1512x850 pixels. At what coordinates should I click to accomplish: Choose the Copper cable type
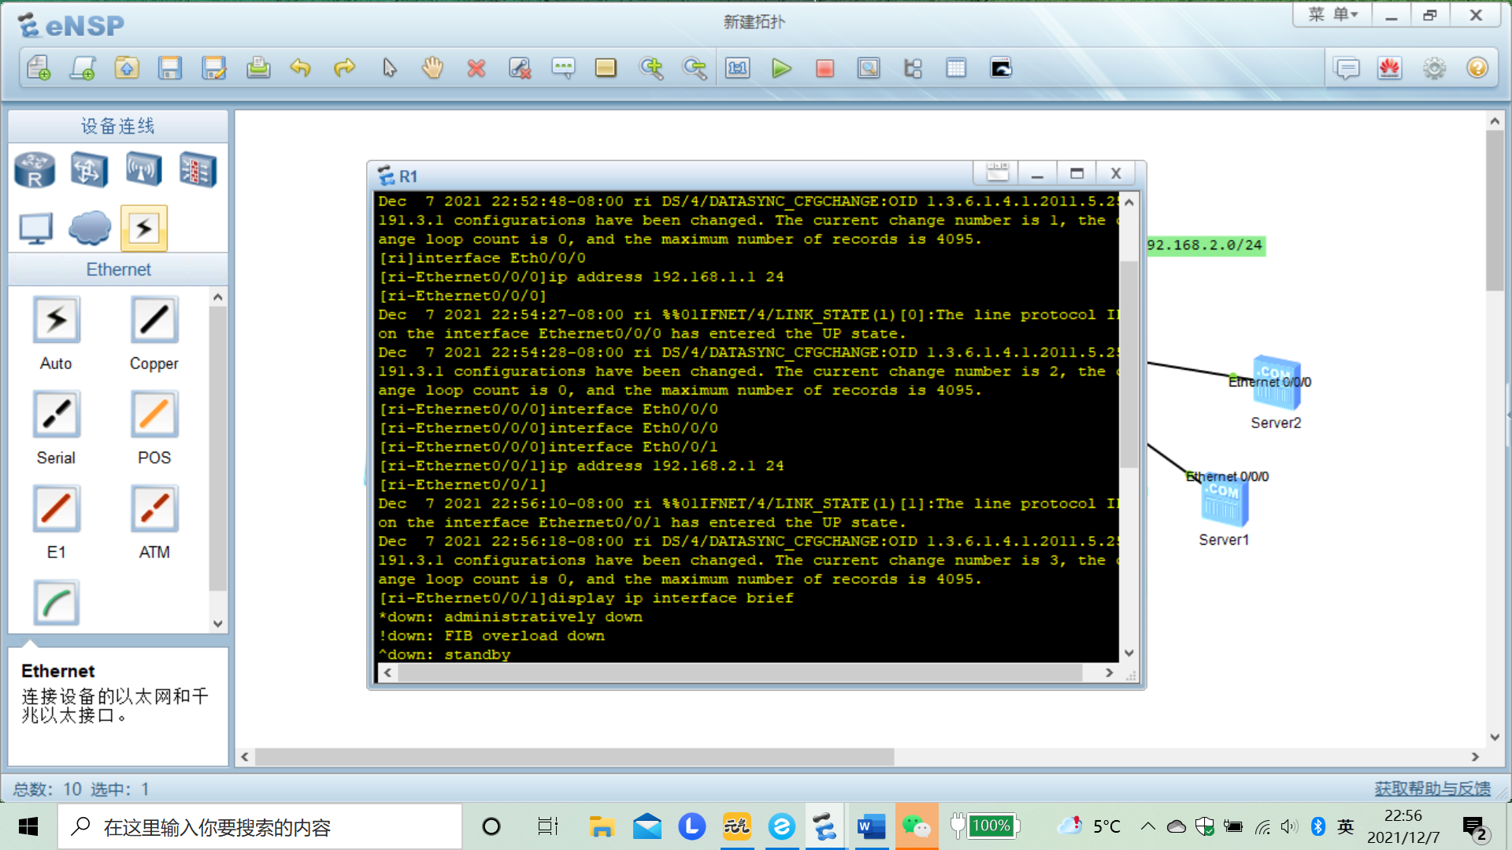point(154,320)
